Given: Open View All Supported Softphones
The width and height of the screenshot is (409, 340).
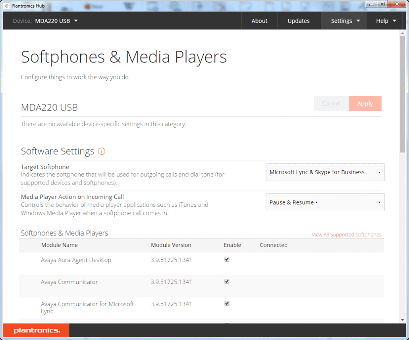Looking at the screenshot, I should 346,235.
